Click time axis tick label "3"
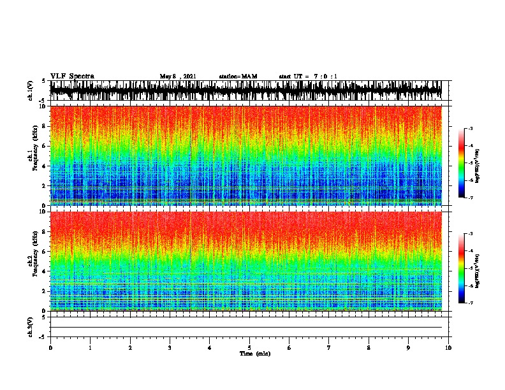This screenshot has width=505, height=390. [170, 348]
